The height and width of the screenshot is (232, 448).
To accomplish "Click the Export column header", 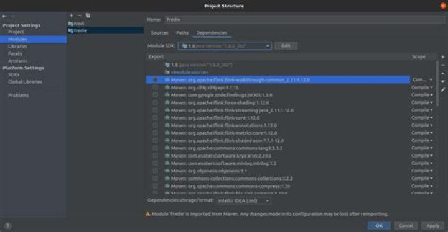I will [x=156, y=56].
